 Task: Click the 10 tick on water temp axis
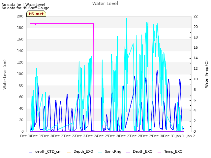(196, 79)
